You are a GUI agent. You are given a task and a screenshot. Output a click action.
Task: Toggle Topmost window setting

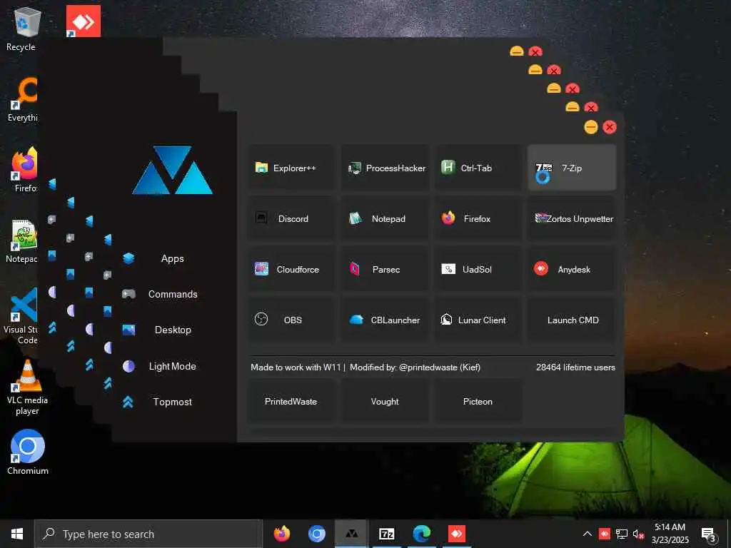173,402
